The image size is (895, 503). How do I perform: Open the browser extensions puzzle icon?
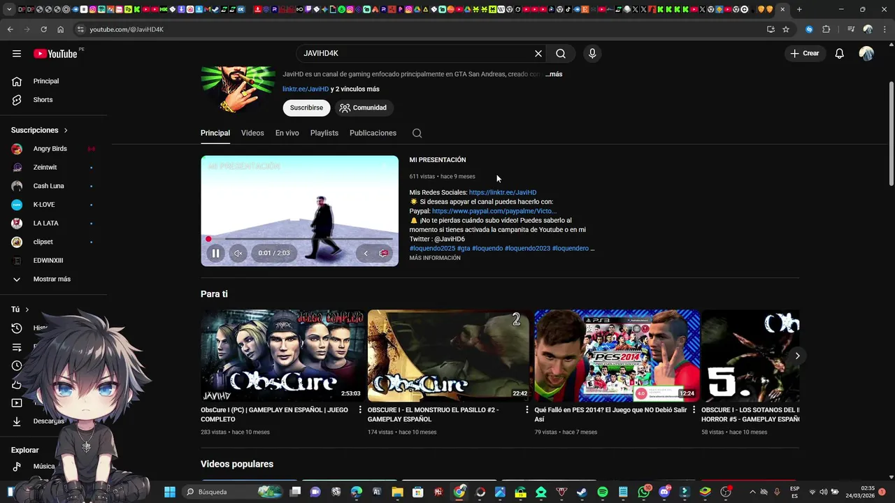[826, 29]
